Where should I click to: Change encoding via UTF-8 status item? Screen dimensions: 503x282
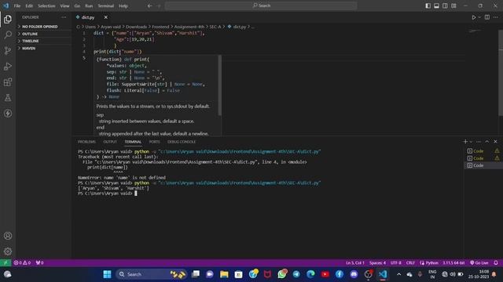(x=396, y=263)
